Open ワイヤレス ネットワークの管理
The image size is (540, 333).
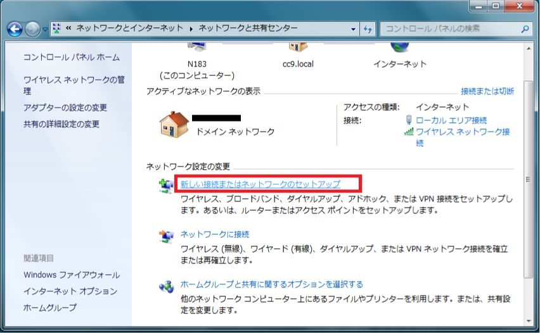tap(74, 85)
